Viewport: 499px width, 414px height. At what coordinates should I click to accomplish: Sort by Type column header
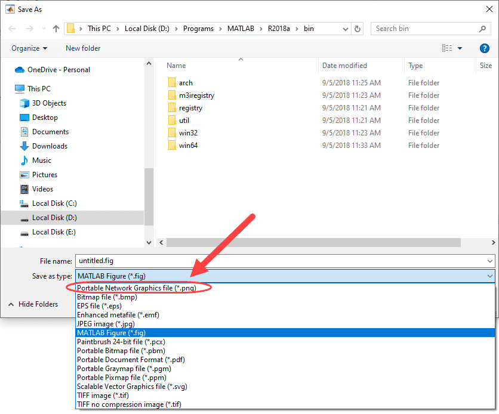click(x=415, y=66)
